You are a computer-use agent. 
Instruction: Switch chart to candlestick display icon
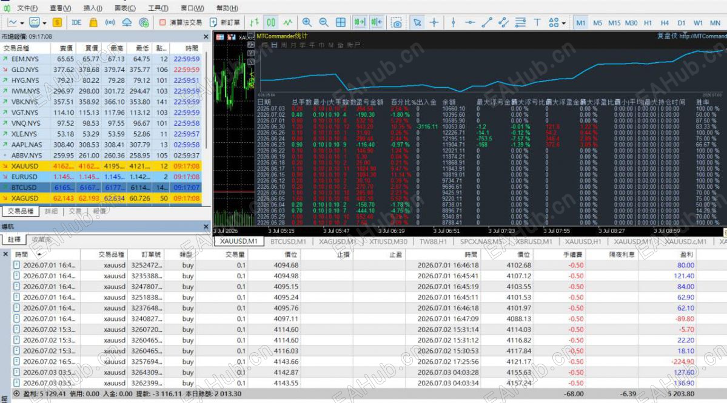coord(271,22)
